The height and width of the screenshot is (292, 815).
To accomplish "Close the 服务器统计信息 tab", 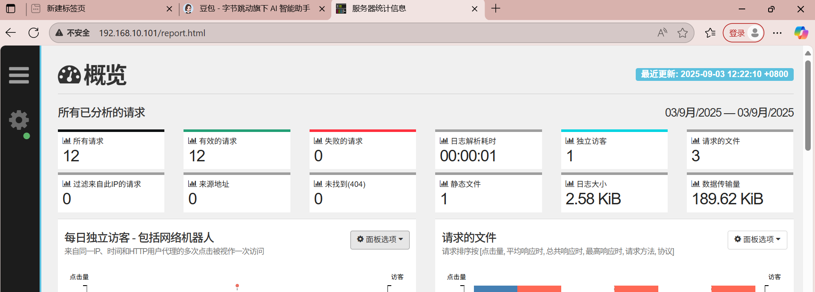I will point(475,9).
